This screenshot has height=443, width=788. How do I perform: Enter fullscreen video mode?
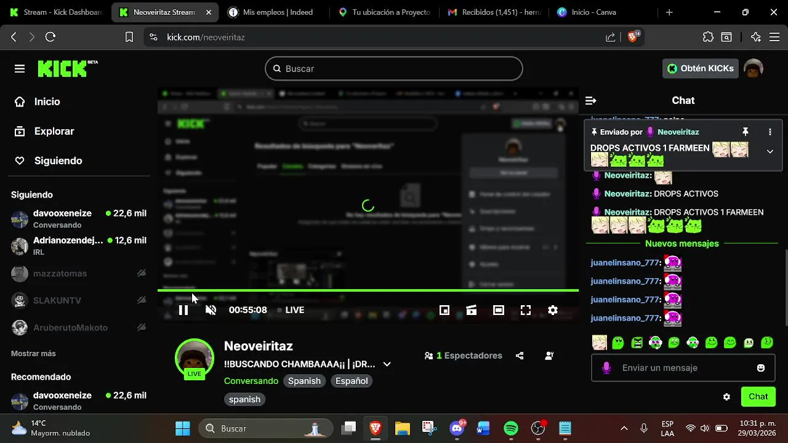click(526, 310)
